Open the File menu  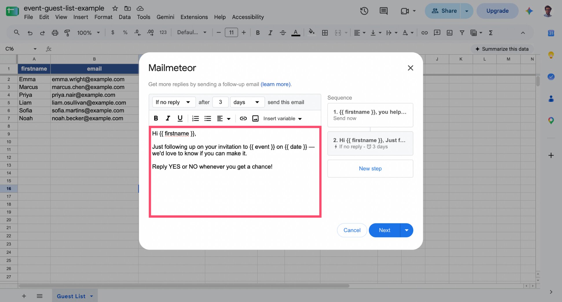[28, 17]
